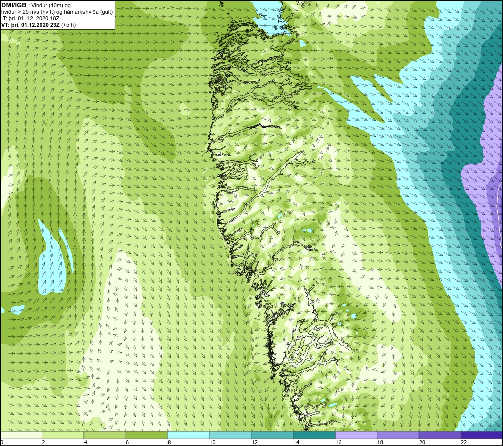Click the 6–8 m/s darker green swatch
This screenshot has width=503, height=446.
[146, 435]
